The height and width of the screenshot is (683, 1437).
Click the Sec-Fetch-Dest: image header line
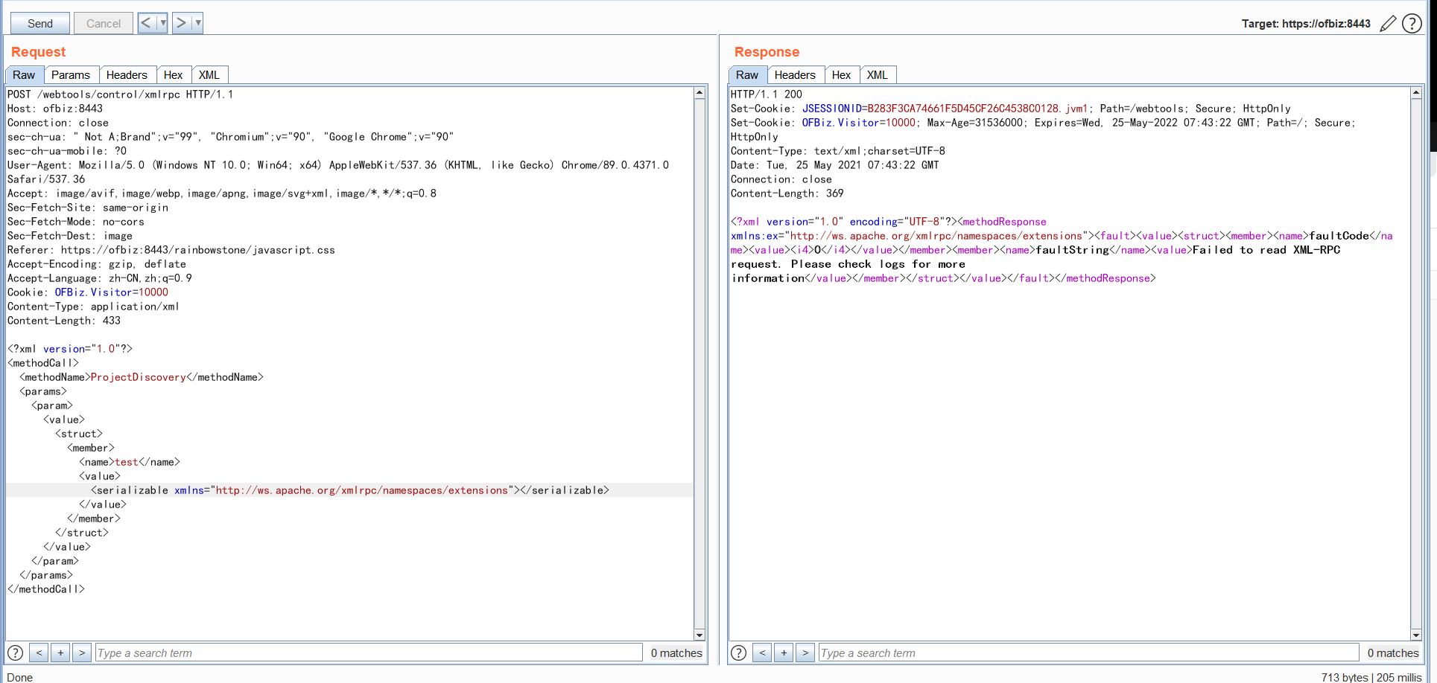[70, 236]
